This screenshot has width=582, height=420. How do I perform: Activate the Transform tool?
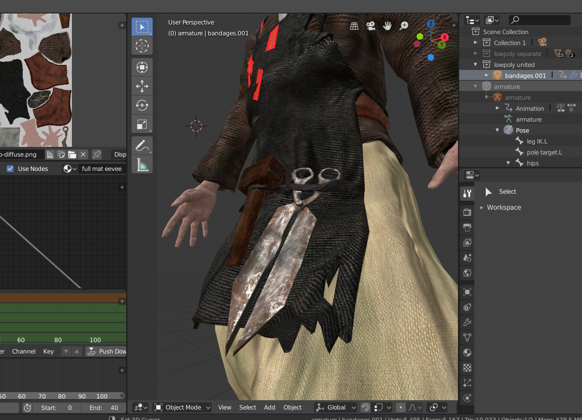point(142,67)
